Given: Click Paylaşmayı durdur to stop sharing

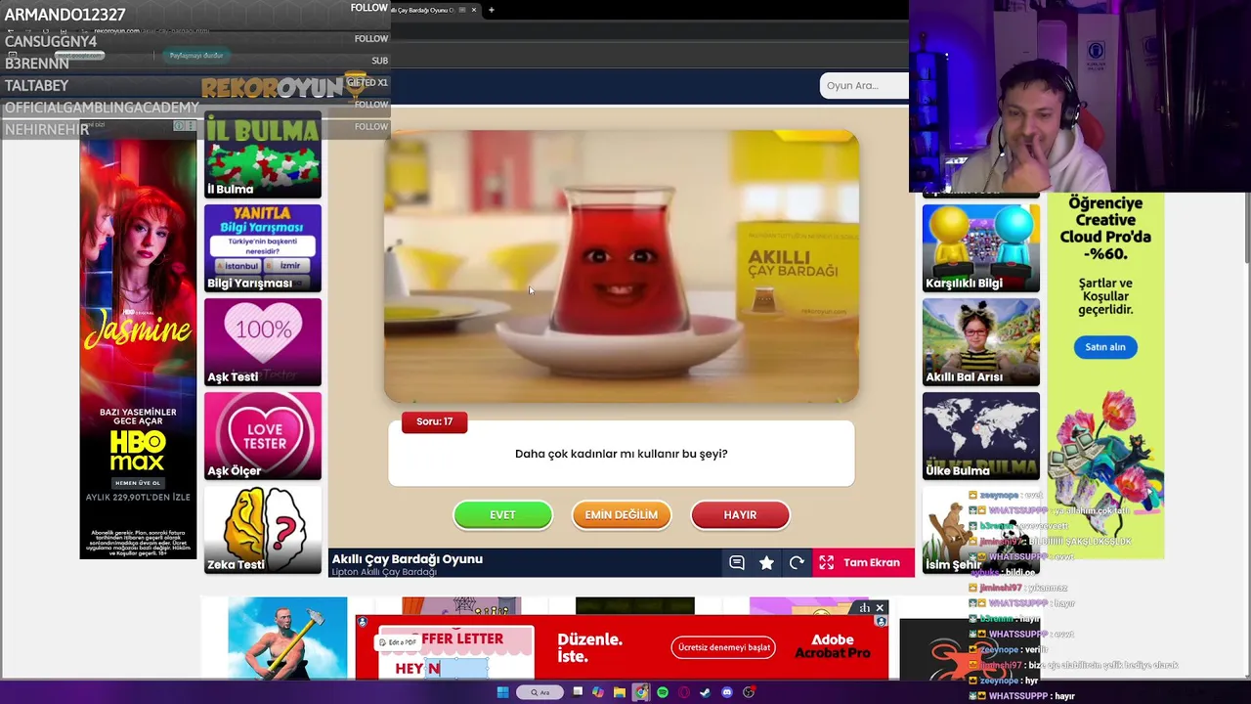Looking at the screenshot, I should click(x=196, y=56).
